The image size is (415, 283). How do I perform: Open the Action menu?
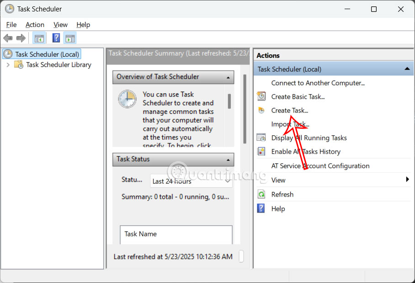point(35,25)
